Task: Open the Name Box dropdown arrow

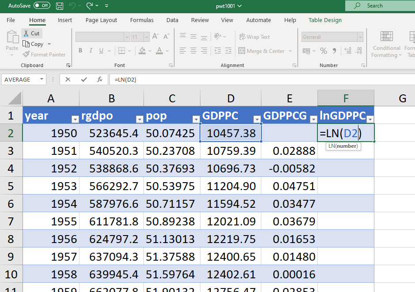Action: click(x=42, y=79)
